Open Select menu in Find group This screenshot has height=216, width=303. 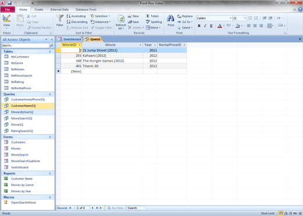185,28
